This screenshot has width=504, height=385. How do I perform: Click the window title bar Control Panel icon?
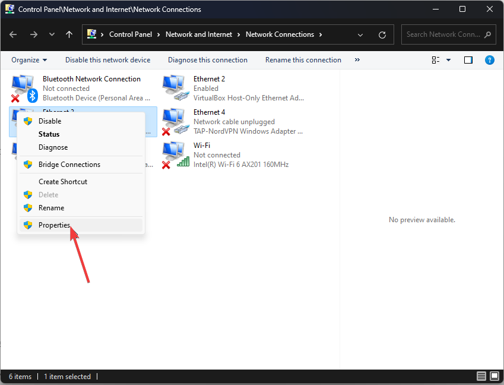click(9, 9)
